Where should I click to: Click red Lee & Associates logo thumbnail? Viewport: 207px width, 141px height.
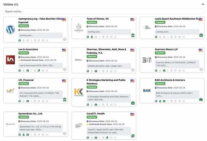click(x=10, y=60)
